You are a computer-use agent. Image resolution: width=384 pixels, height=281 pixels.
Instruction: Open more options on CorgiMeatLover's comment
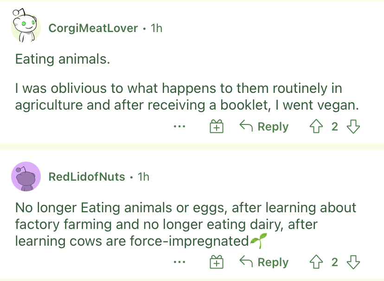pyautogui.click(x=179, y=126)
